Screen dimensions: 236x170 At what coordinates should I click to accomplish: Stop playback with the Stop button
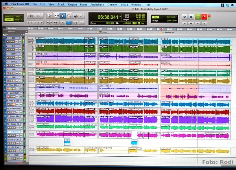pos(191,16)
